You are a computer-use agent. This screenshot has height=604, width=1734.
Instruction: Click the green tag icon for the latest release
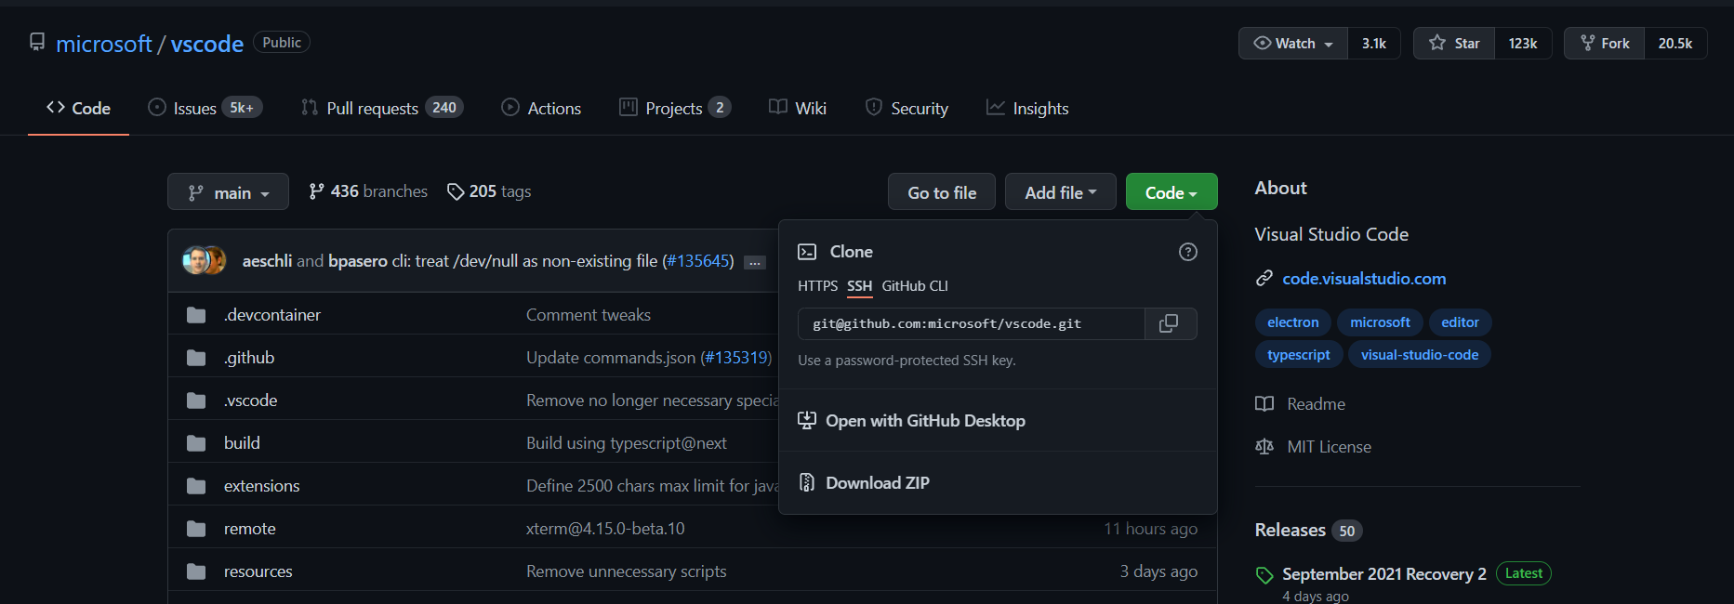[1264, 575]
